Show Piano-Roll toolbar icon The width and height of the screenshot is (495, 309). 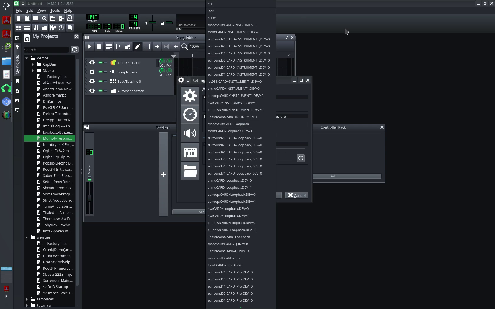36,28
